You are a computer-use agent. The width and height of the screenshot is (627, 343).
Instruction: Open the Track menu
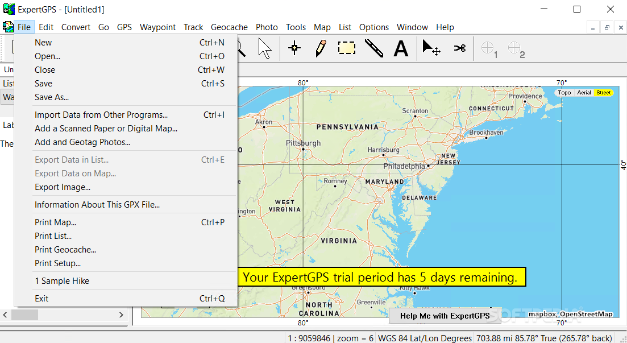tap(193, 27)
